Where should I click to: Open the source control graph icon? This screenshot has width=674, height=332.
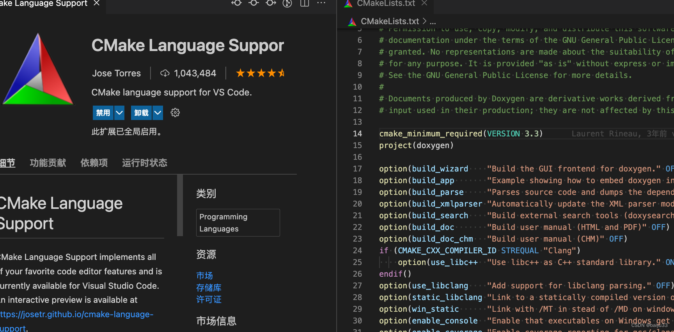pyautogui.click(x=287, y=3)
